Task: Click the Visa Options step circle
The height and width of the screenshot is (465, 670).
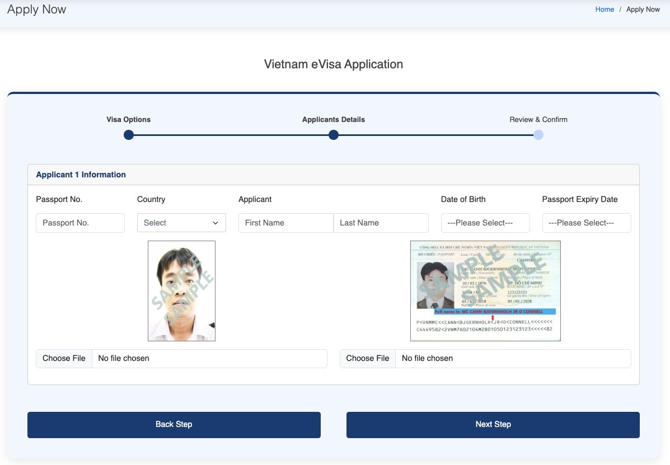Action: [x=129, y=135]
